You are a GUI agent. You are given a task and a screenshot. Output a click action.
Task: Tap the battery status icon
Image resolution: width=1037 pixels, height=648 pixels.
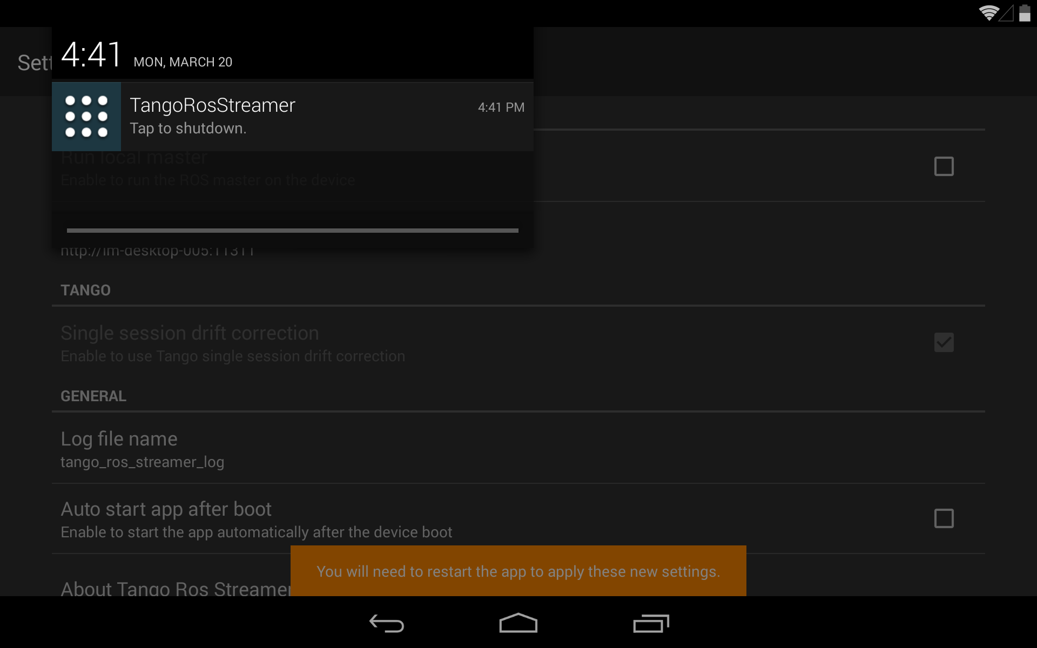click(x=1025, y=13)
